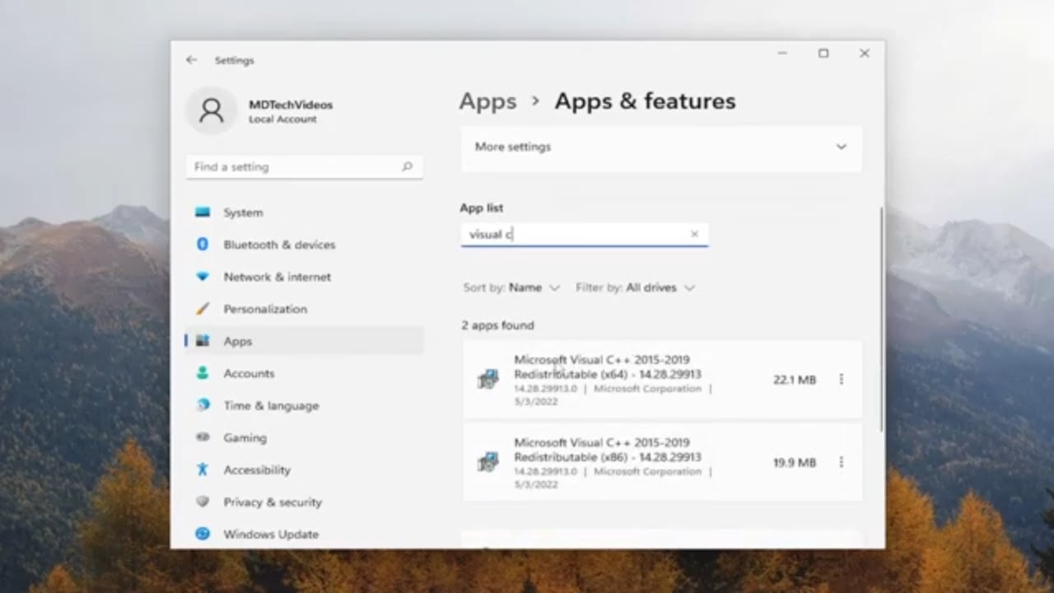Click the MDTechVideos user avatar icon
This screenshot has width=1054, height=593.
[212, 110]
